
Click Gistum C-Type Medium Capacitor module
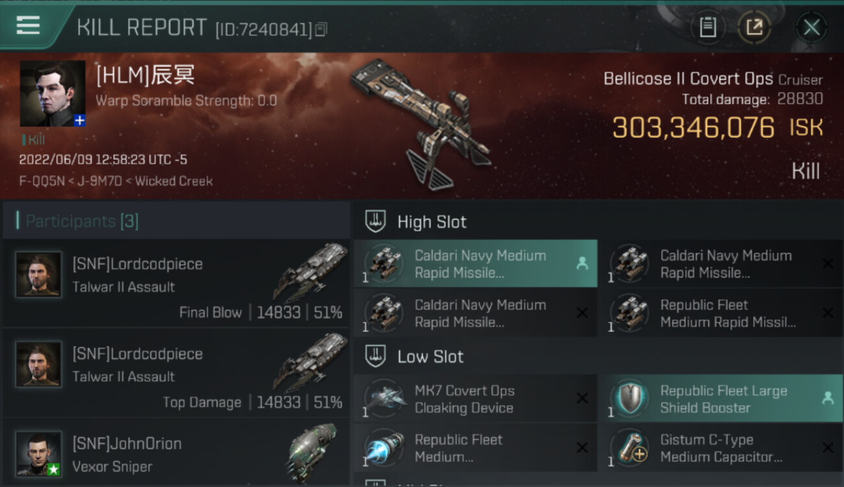pos(720,448)
